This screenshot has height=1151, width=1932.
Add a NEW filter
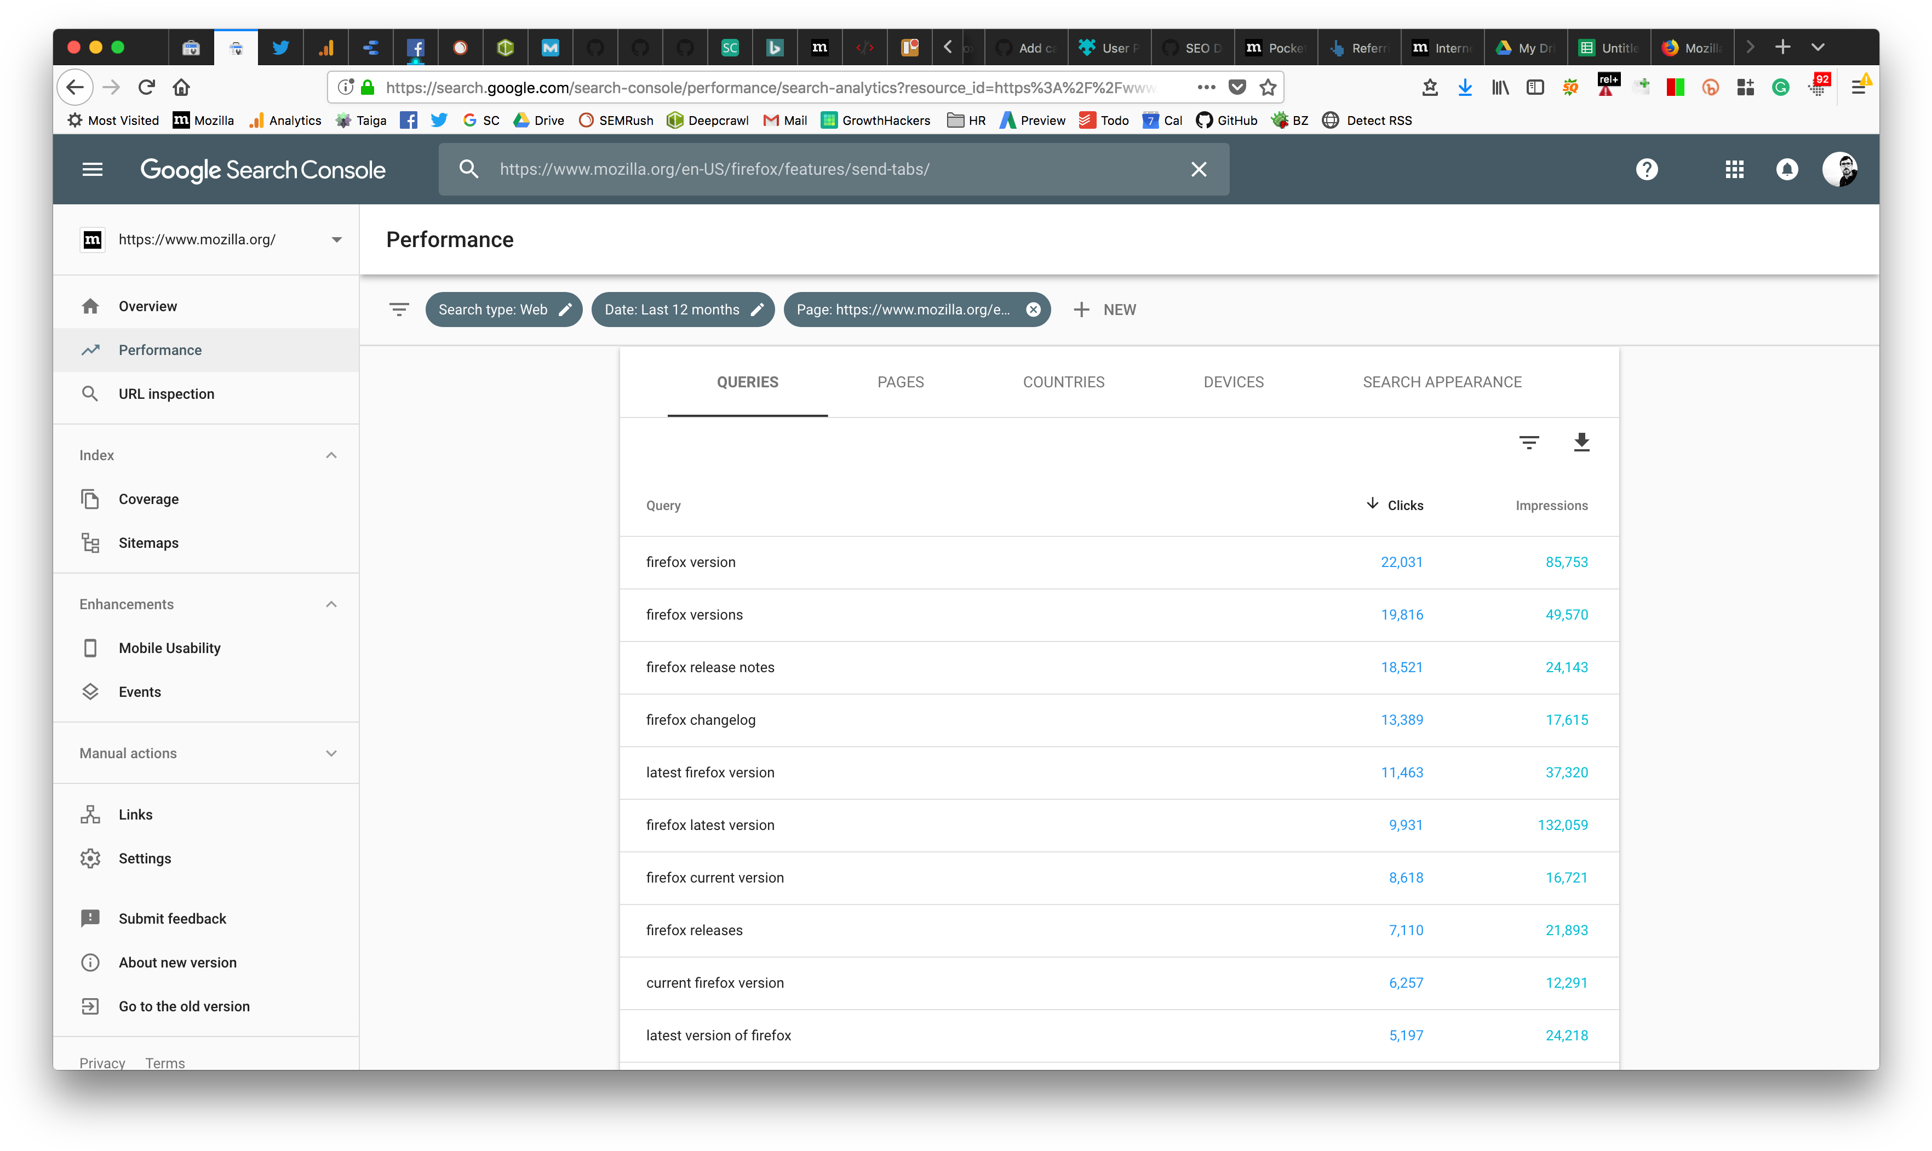point(1104,310)
